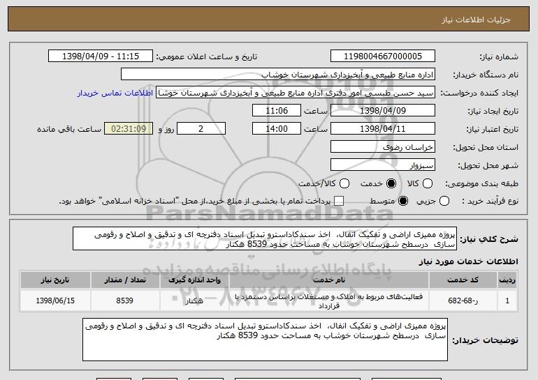Click the اطلاعات خدمات مورد نیاز section heading

click(x=468, y=261)
